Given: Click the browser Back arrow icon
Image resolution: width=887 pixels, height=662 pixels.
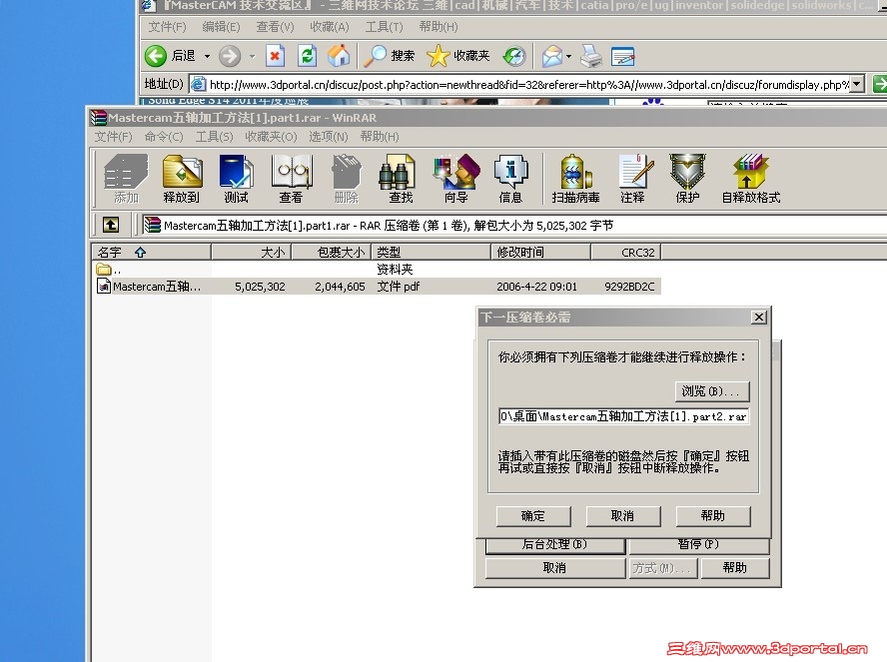Looking at the screenshot, I should click(x=156, y=55).
